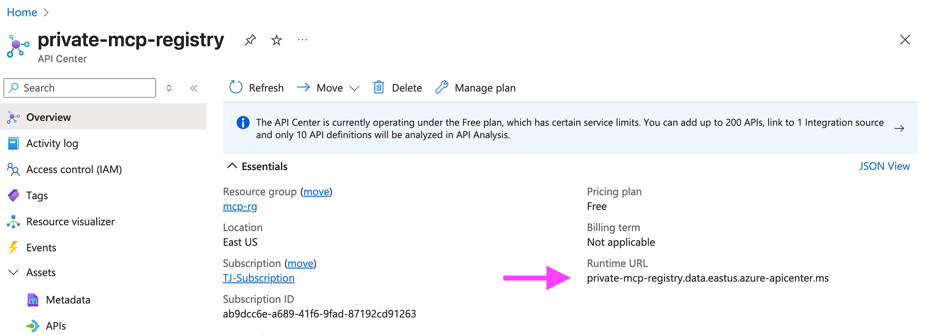The width and height of the screenshot is (930, 335).
Task: Click the Metadata purple document icon
Action: coord(33,300)
